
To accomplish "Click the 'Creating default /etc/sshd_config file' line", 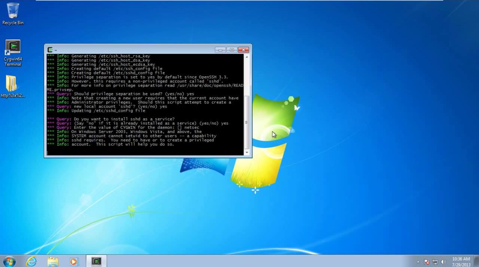I will click(x=106, y=73).
